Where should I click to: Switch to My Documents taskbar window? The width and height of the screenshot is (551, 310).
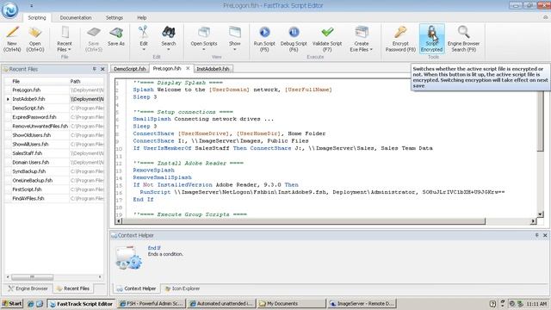pos(292,303)
